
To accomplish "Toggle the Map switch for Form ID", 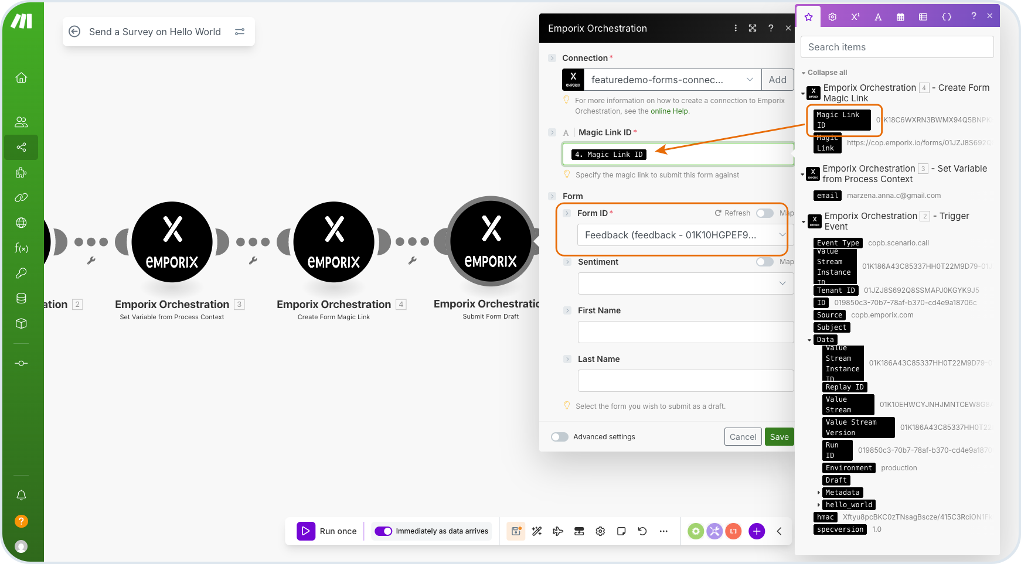I will click(x=764, y=213).
